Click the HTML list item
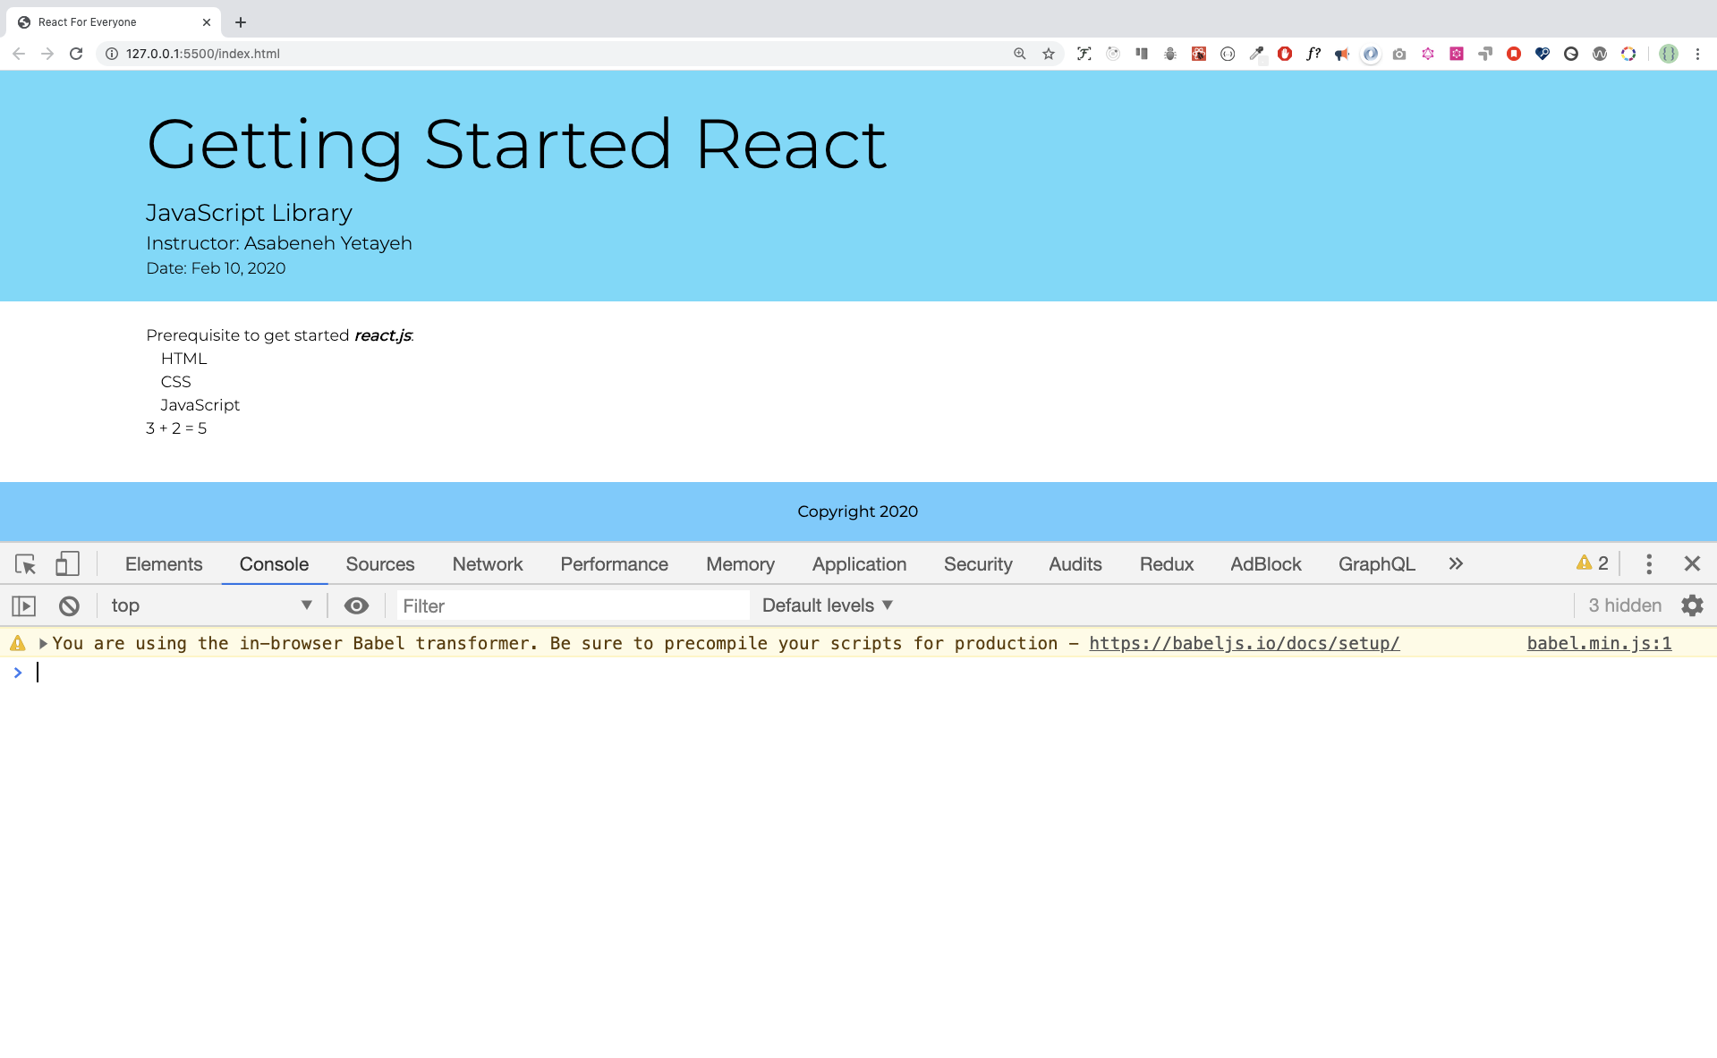 (x=183, y=359)
